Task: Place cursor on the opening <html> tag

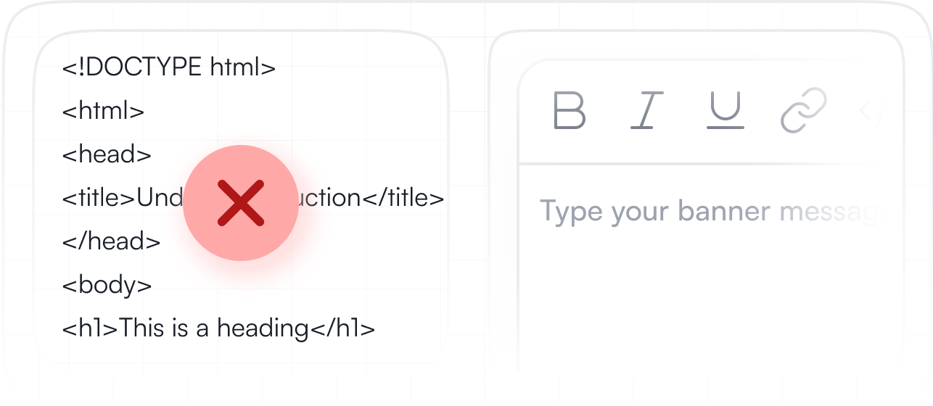Action: (x=103, y=112)
